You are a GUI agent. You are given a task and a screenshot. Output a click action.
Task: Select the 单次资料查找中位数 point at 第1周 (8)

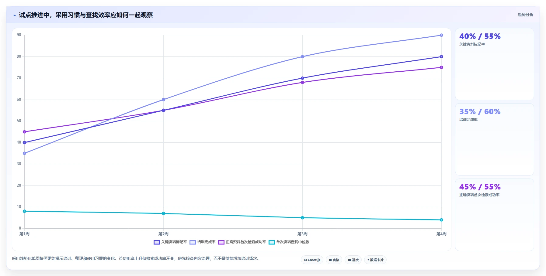click(x=24, y=211)
